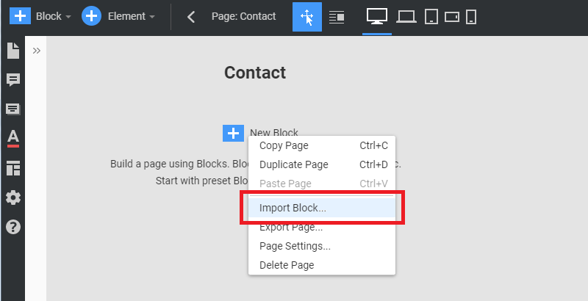This screenshot has width=588, height=301.
Task: Select the desktop monitor preview mode
Action: (x=377, y=17)
